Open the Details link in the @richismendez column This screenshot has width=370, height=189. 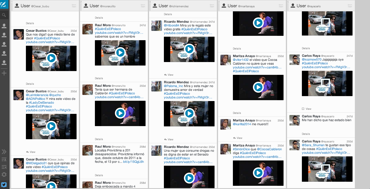click(168, 14)
